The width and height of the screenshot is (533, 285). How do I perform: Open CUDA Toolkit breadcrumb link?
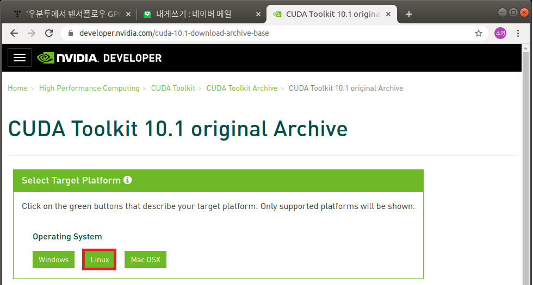[173, 88]
